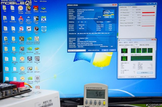Launch the PCMark 7 shortcut
Image resolution: width=162 pixels, height=107 pixels.
pyautogui.click(x=22, y=60)
